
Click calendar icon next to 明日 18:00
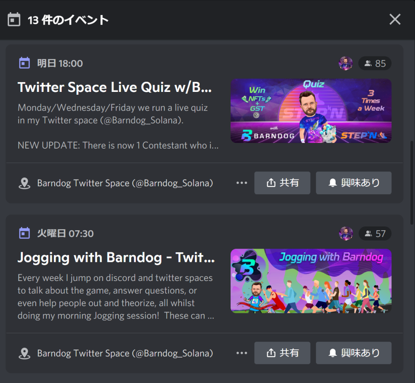click(25, 63)
